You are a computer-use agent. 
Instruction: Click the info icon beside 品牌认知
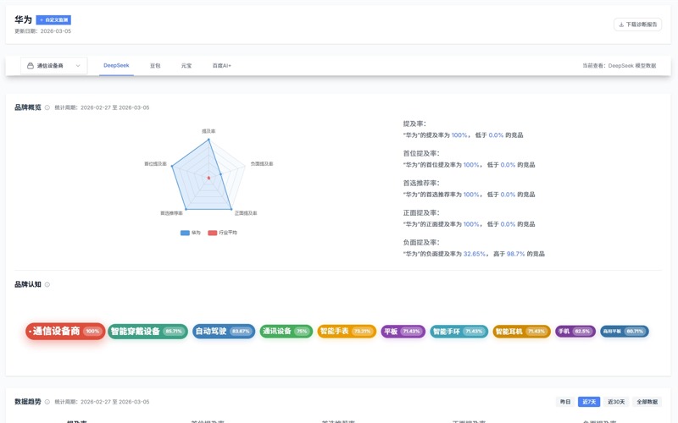point(47,284)
